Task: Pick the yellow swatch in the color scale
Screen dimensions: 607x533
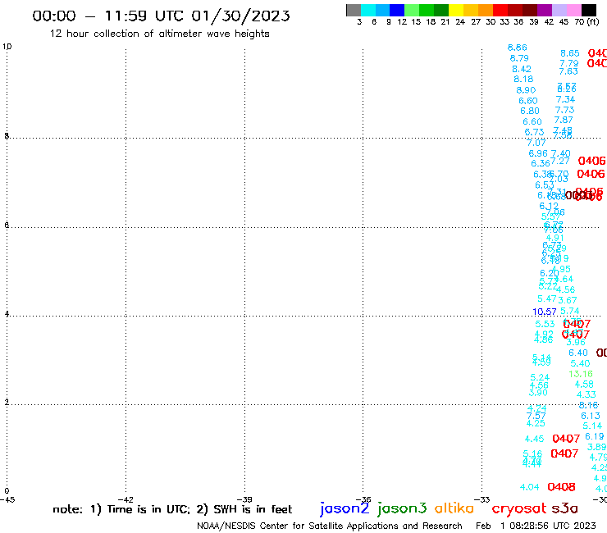Action: (x=456, y=10)
